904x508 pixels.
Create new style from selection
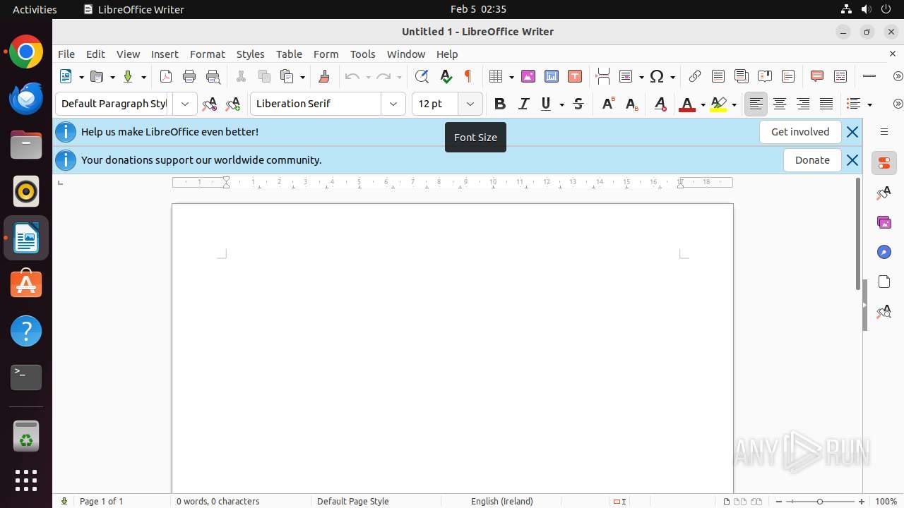233,104
